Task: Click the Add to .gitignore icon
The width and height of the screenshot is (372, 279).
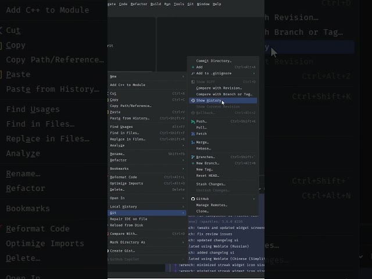Action: [x=193, y=73]
